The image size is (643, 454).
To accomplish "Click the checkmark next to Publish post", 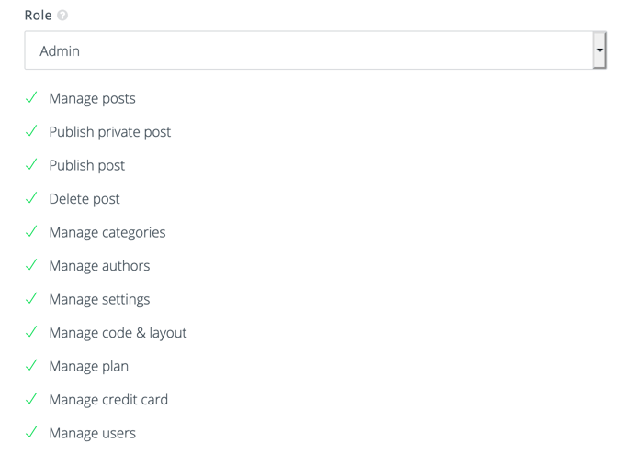I will (31, 164).
